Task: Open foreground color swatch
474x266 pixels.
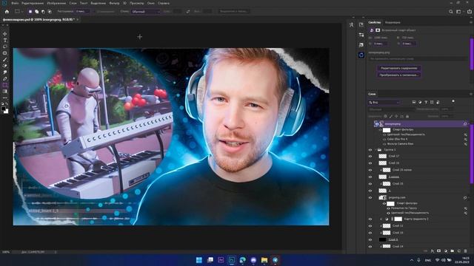Action: pos(3,109)
